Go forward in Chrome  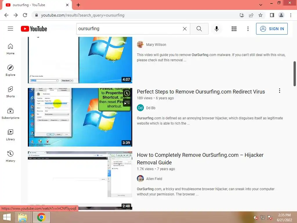coord(16,15)
